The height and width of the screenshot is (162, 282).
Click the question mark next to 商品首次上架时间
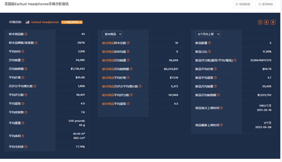click(x=221, y=108)
